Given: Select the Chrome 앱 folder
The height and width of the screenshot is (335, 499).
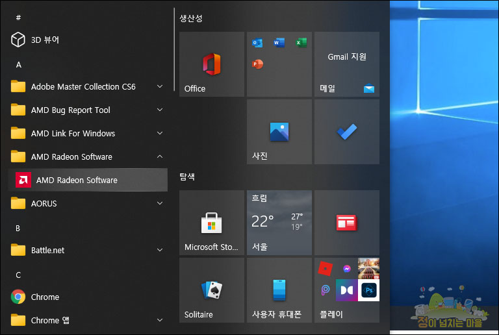Looking at the screenshot, I should pyautogui.click(x=88, y=320).
